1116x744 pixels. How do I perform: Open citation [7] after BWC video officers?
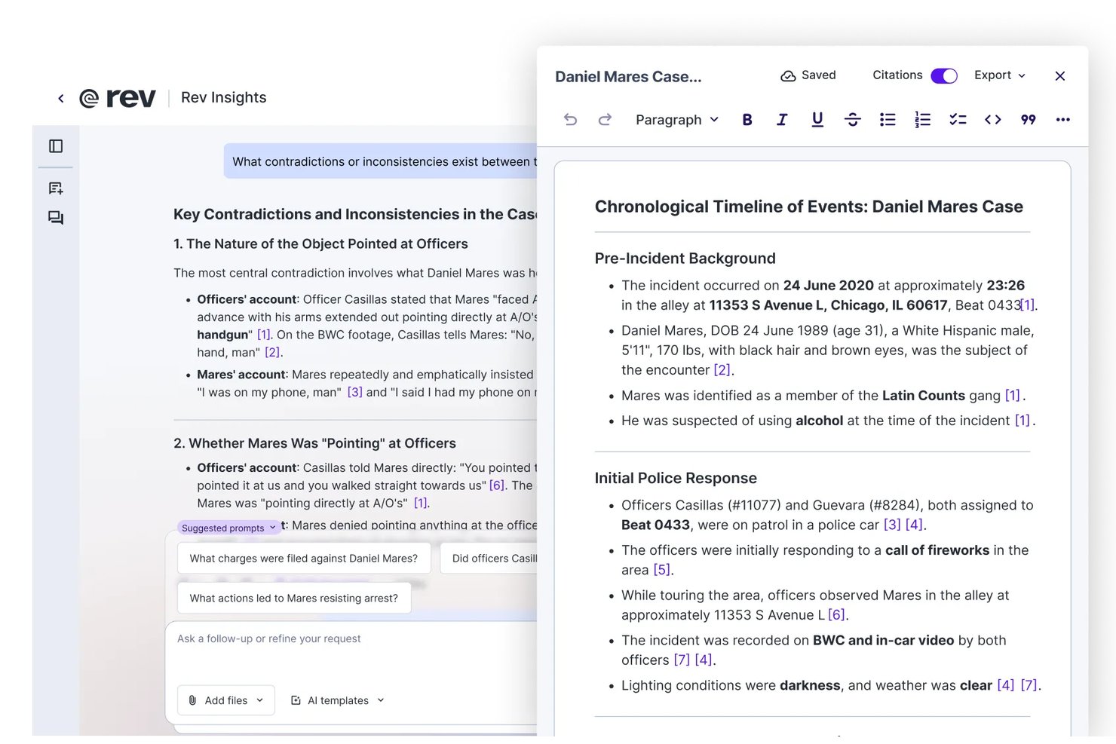[x=682, y=660]
